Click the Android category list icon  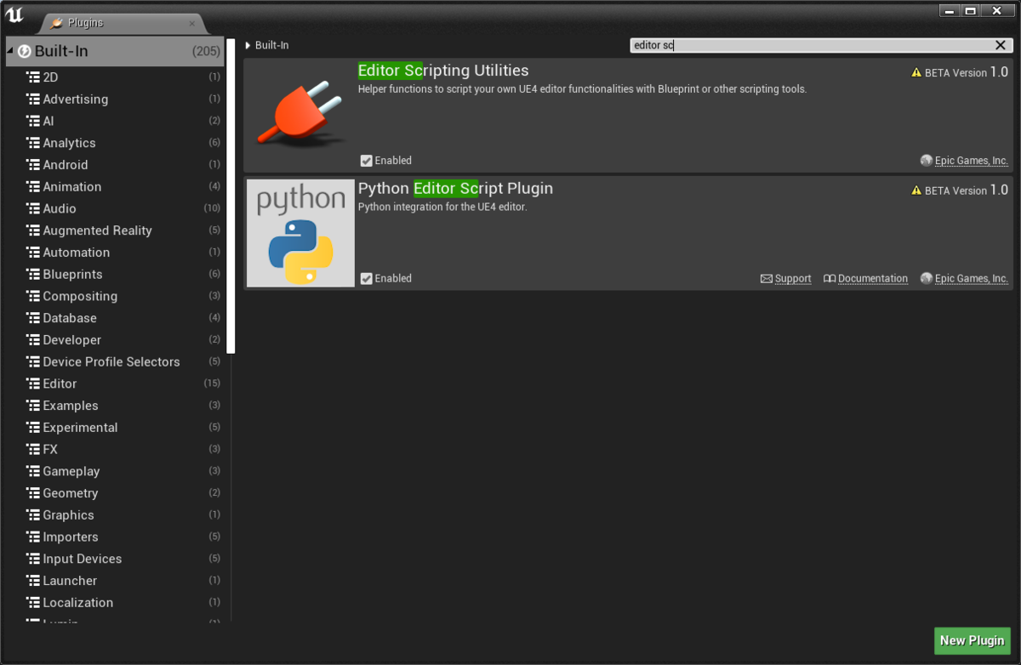[33, 165]
